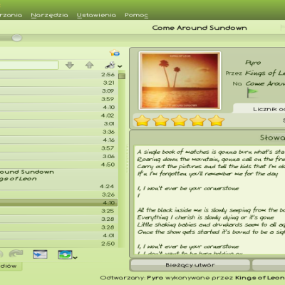Click lyric line 'Carry out the pictures'
Viewport: 285px width, 285px height.
[211, 167]
